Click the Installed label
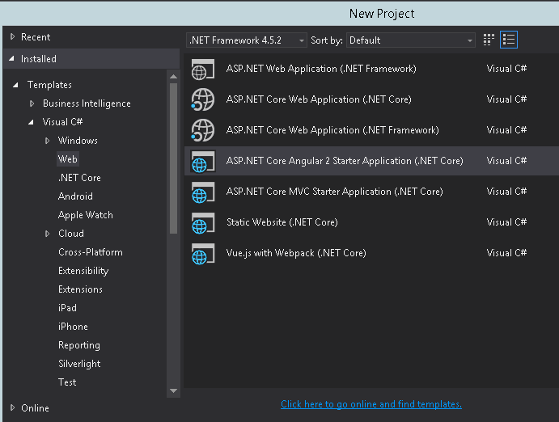This screenshot has width=559, height=422. coord(39,59)
